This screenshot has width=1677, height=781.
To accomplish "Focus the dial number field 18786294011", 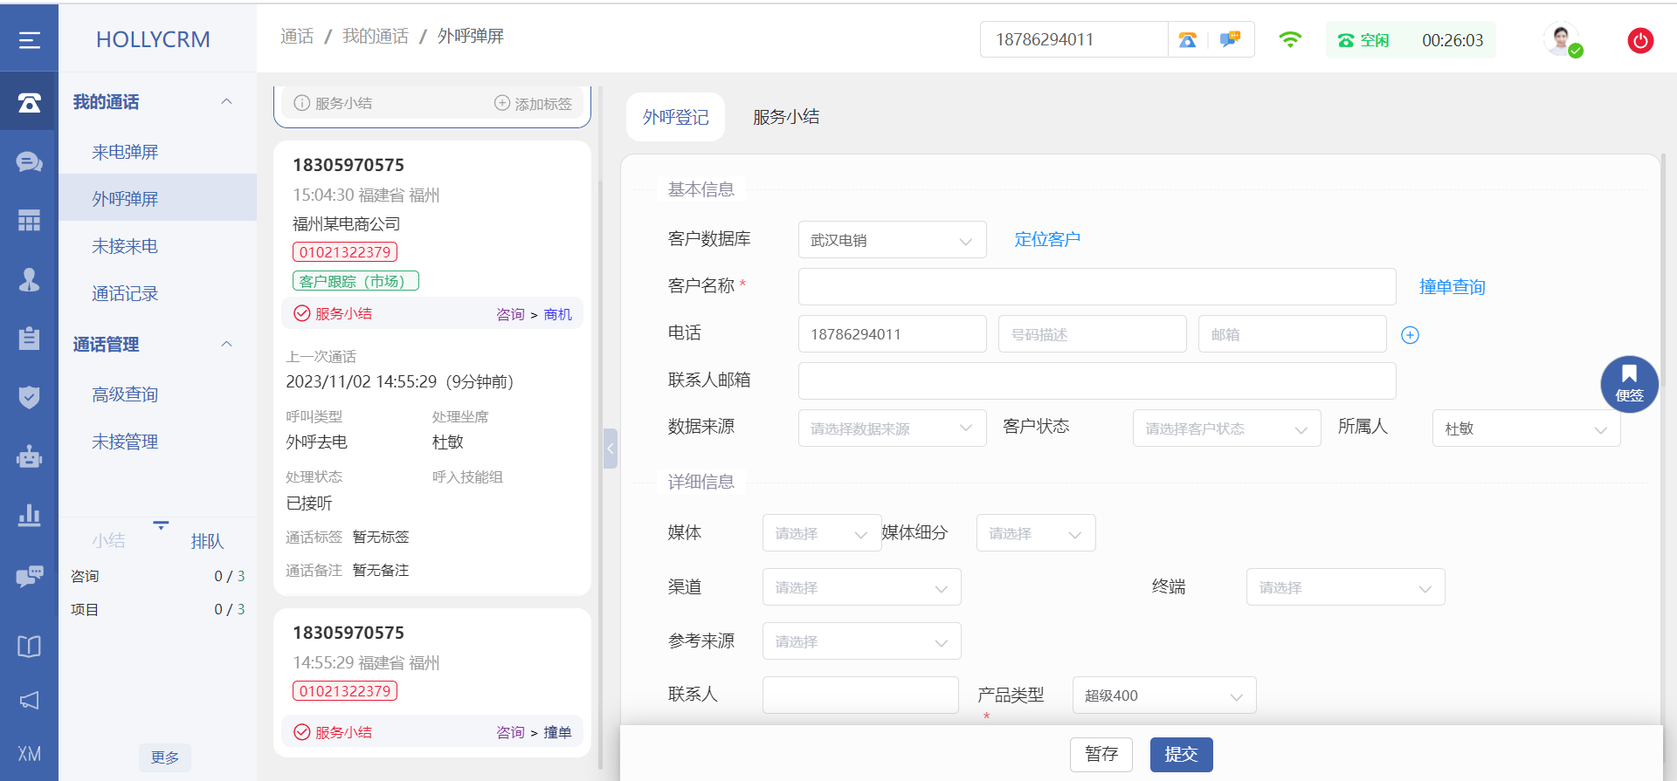I will pos(1074,40).
